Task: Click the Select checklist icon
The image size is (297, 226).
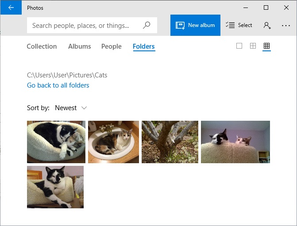Action: [x=230, y=25]
